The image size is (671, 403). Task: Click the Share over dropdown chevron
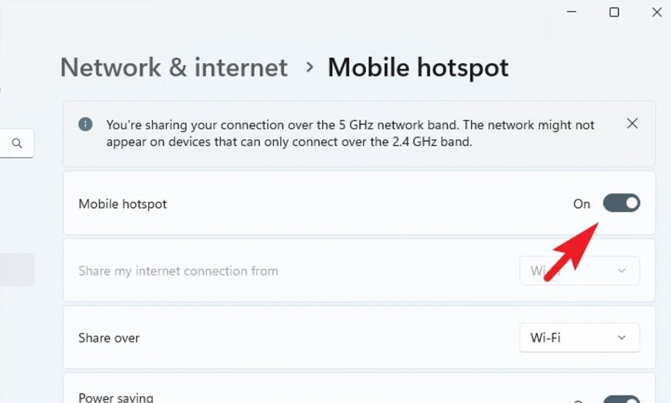[621, 337]
